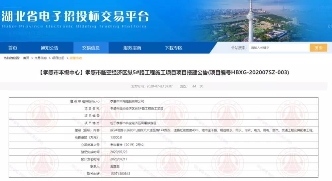Open the 通知公告 navigation tab
Screen dimensions: 332x181
[x=49, y=48]
